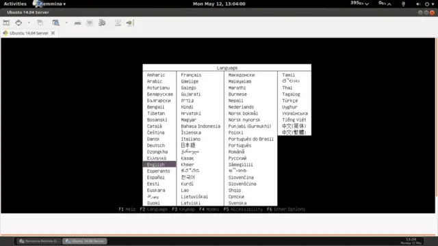
Task: Toggle grab all keyboard events icon
Action: tap(77, 23)
